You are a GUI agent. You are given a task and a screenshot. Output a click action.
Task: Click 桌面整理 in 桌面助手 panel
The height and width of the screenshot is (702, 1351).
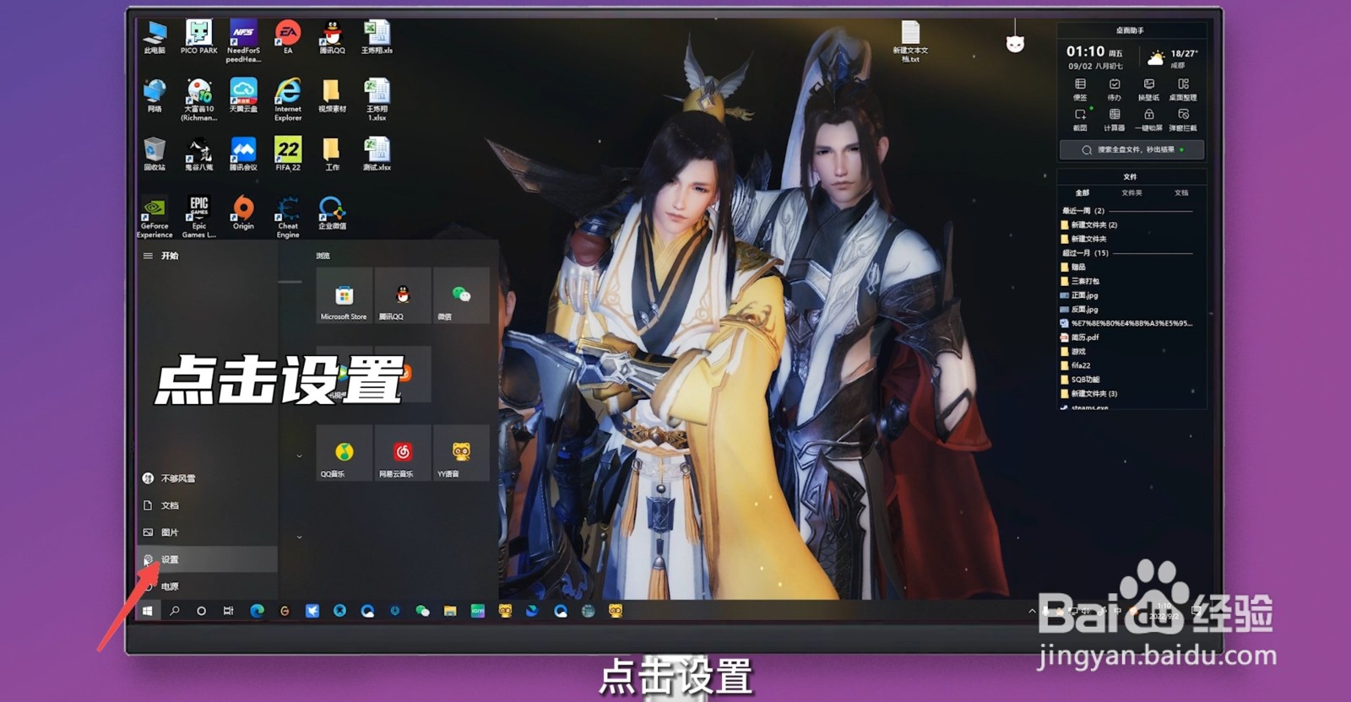click(1183, 89)
